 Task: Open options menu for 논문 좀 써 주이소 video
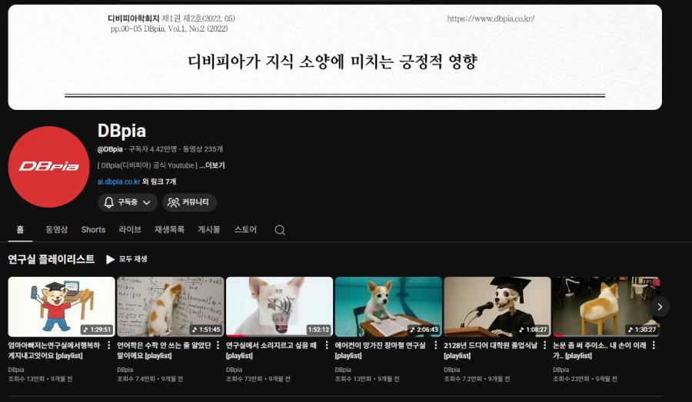[654, 345]
